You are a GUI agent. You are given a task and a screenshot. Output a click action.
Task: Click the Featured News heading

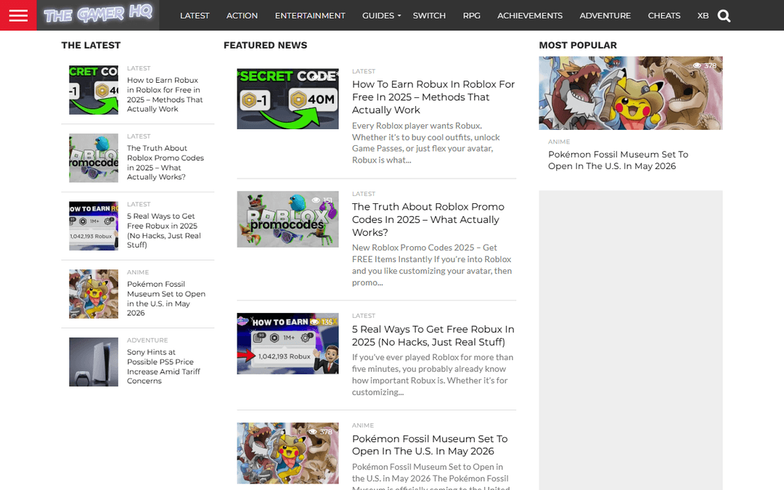click(266, 45)
